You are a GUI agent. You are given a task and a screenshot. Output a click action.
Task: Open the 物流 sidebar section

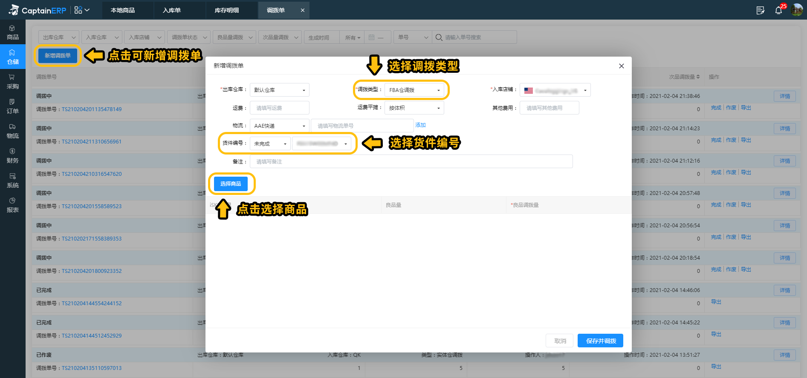coord(12,131)
